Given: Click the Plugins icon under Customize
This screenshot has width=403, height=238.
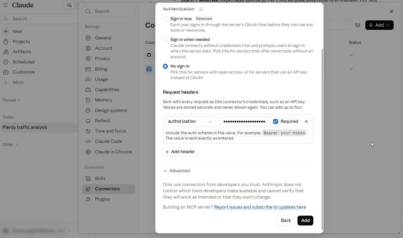Looking at the screenshot, I should pyautogui.click(x=88, y=199).
